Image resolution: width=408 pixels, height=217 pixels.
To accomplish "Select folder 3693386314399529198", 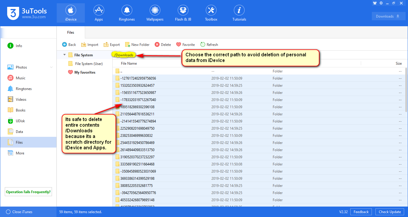I will click(x=259, y=179).
